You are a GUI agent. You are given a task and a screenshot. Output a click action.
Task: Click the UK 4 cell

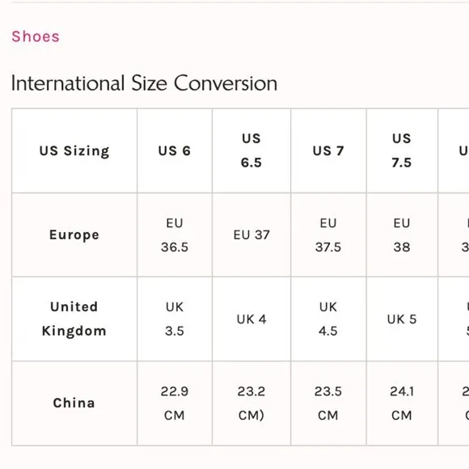[251, 319]
